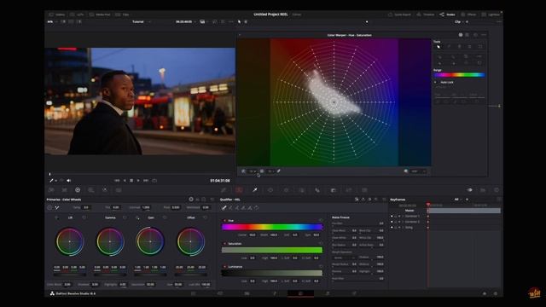This screenshot has height=307, width=546.
Task: Switch to the Edit page
Action: tap(247, 293)
